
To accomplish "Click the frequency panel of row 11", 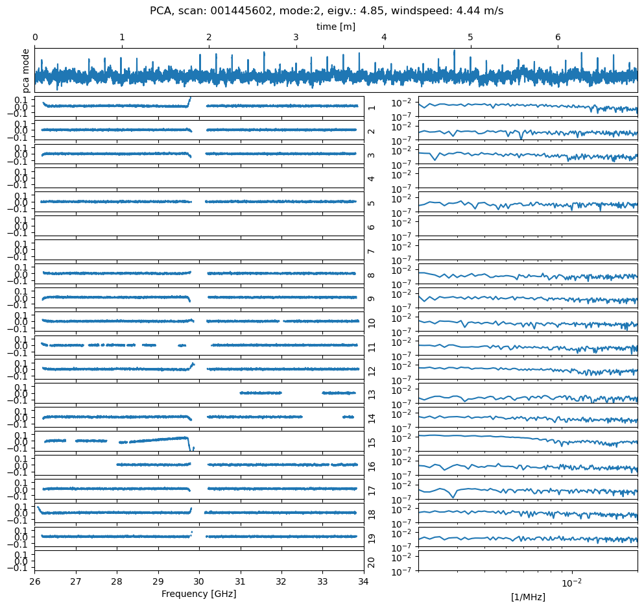I will [198, 345].
